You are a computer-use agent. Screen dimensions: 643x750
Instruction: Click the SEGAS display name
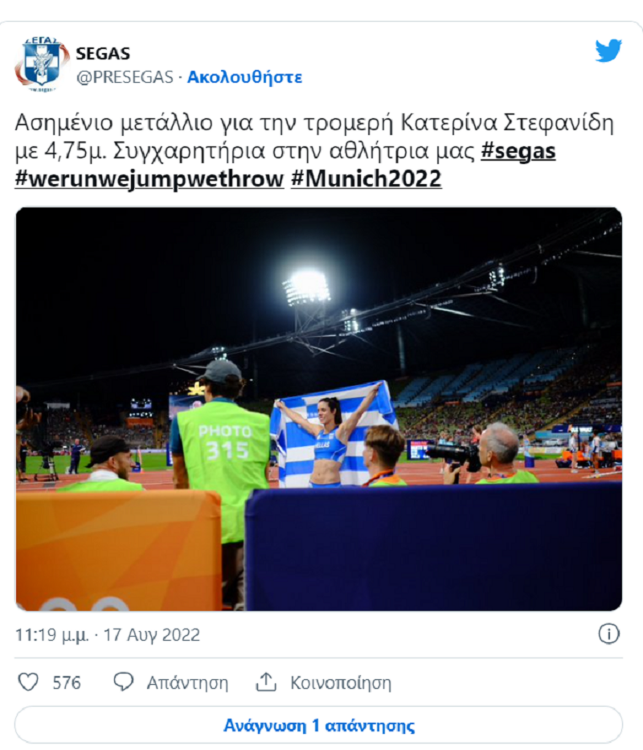[103, 54]
